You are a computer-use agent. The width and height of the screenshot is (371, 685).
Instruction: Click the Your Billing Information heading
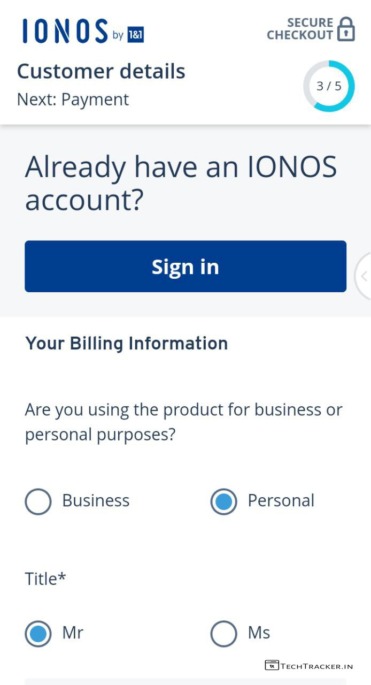click(127, 344)
